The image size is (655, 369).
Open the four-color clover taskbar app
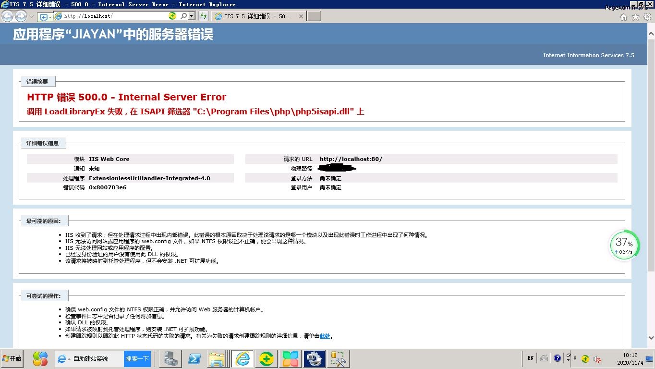pos(291,359)
